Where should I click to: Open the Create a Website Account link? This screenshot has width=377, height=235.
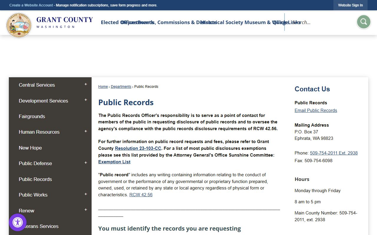pyautogui.click(x=31, y=5)
